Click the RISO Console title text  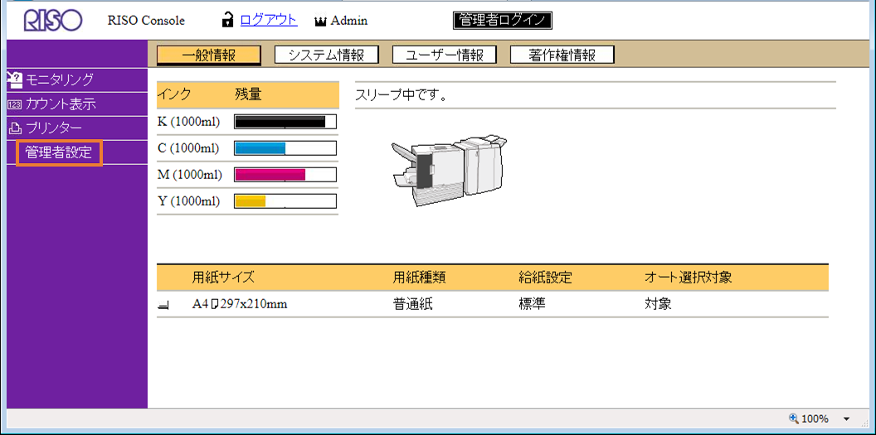146,22
